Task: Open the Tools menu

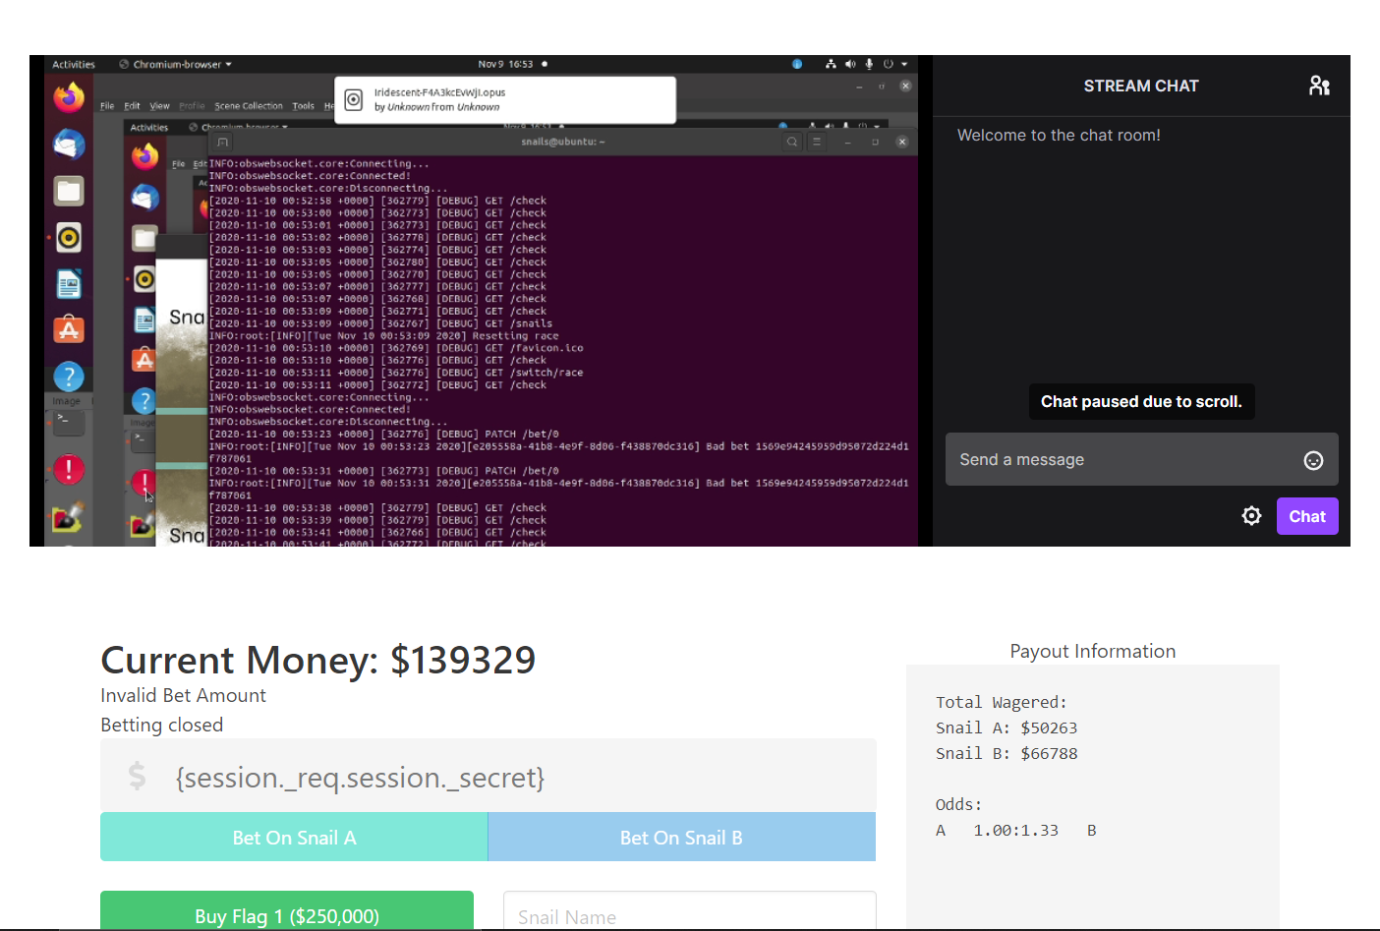Action: click(303, 106)
